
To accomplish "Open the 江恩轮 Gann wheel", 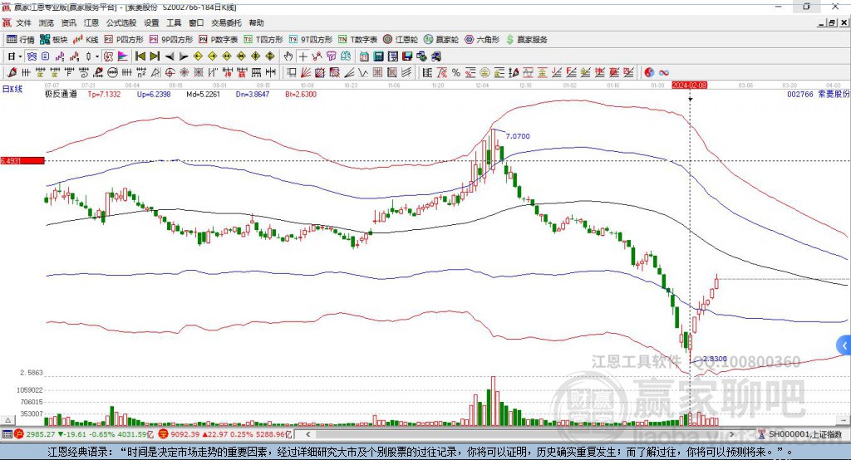I will pyautogui.click(x=401, y=40).
